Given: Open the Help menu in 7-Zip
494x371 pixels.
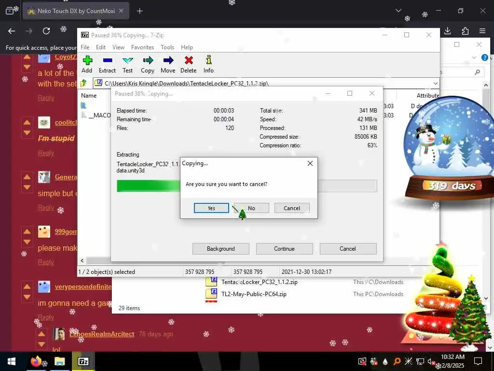Looking at the screenshot, I should 187,47.
